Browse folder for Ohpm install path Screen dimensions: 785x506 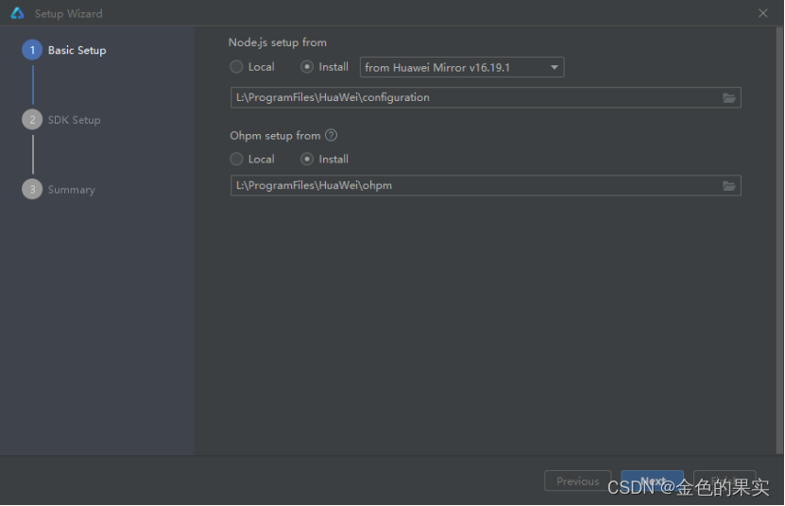pos(729,186)
